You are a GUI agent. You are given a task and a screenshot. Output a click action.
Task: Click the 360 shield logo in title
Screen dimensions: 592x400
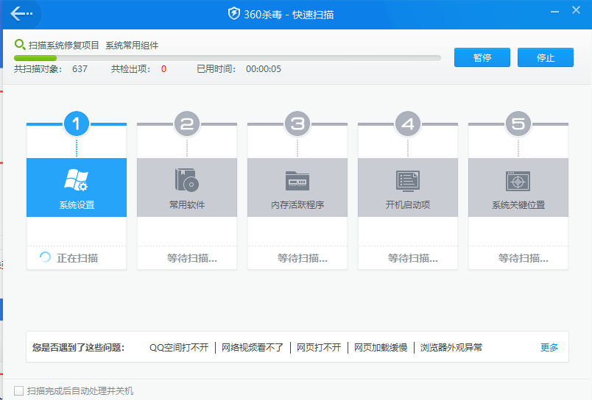coord(234,15)
